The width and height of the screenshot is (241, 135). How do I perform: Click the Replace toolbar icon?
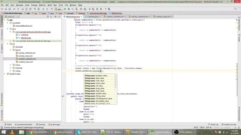click(x=39, y=9)
